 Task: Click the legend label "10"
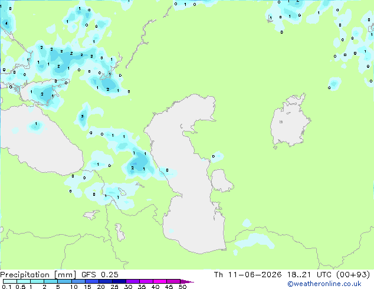(x=74, y=287)
